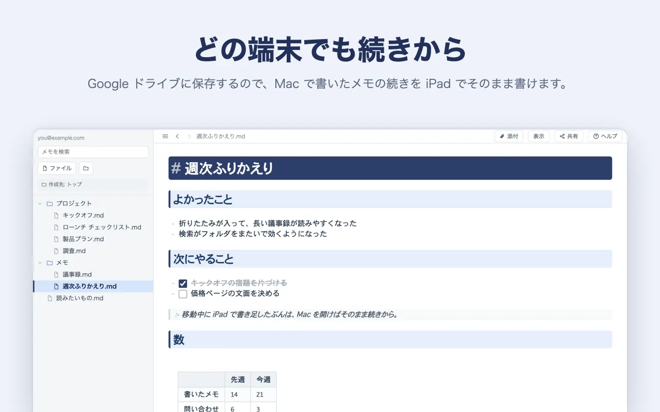Image resolution: width=660 pixels, height=412 pixels.
Task: Open 調査.md file
Action: point(93,251)
